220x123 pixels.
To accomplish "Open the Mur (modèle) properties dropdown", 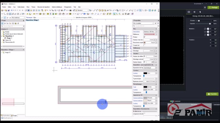I will point(143,23).
